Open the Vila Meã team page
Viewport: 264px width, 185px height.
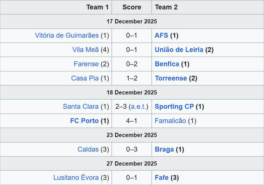85,50
